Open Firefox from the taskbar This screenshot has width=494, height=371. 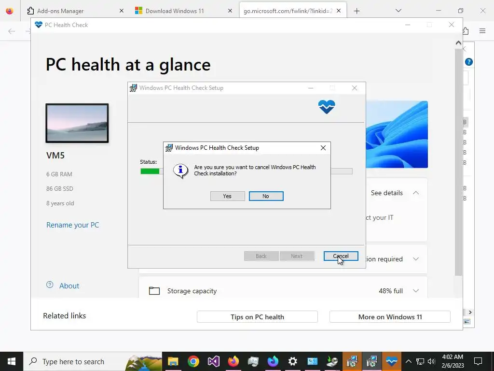[x=233, y=361]
